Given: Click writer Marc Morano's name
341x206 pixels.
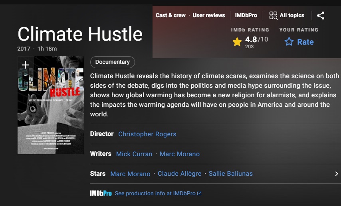Looking at the screenshot, I should pos(179,154).
